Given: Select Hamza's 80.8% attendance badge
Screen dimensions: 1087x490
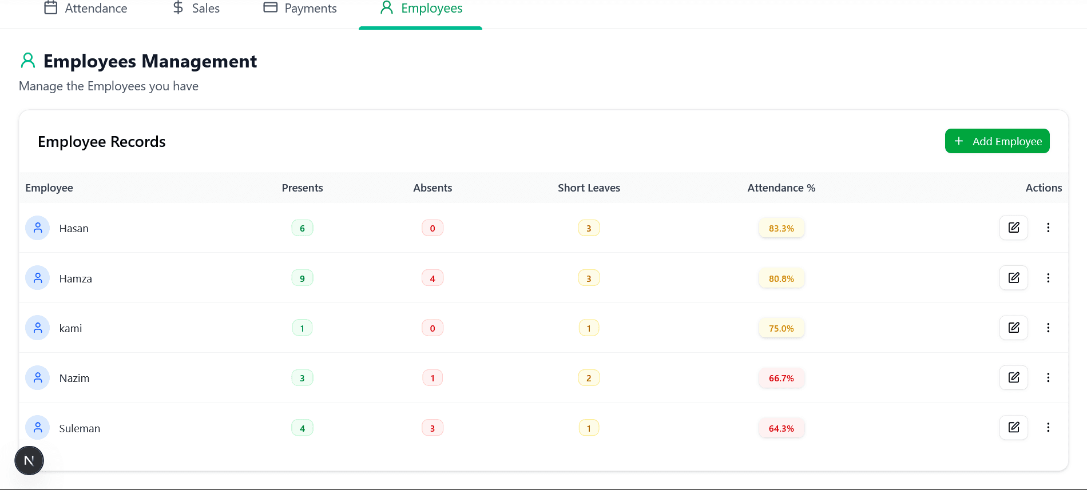Looking at the screenshot, I should click(781, 278).
